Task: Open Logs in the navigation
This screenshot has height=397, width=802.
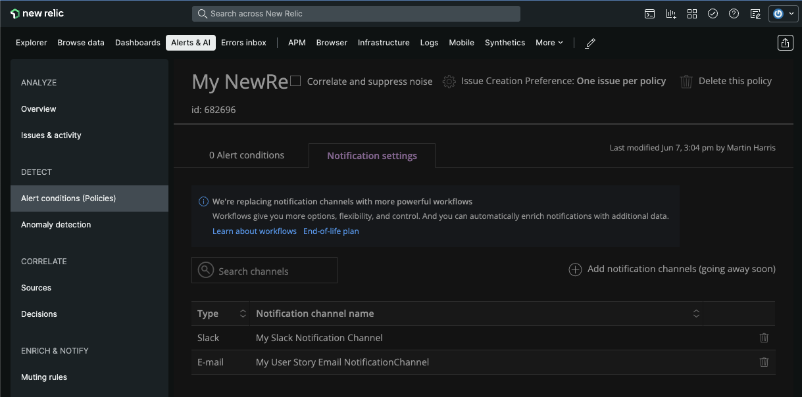Action: (x=429, y=43)
